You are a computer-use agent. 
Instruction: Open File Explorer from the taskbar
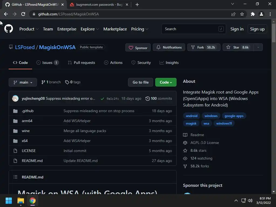[x=20, y=201]
